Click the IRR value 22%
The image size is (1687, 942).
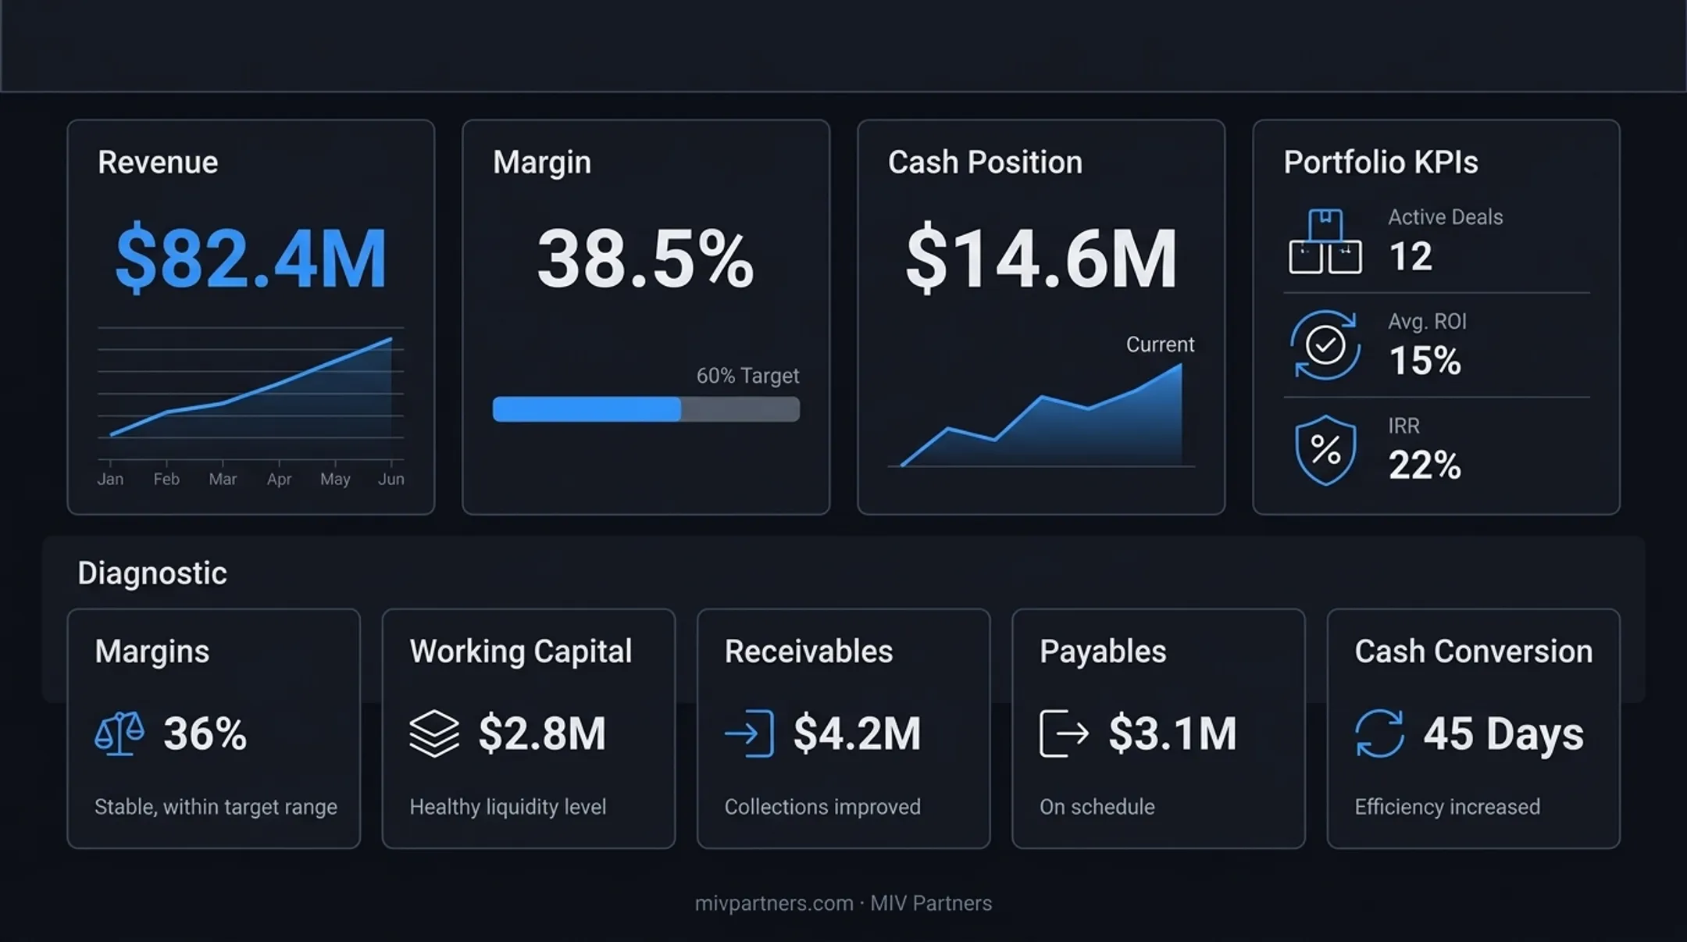[x=1425, y=465]
